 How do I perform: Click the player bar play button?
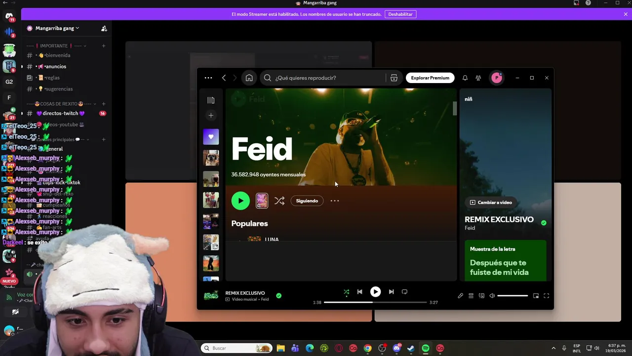click(375, 292)
